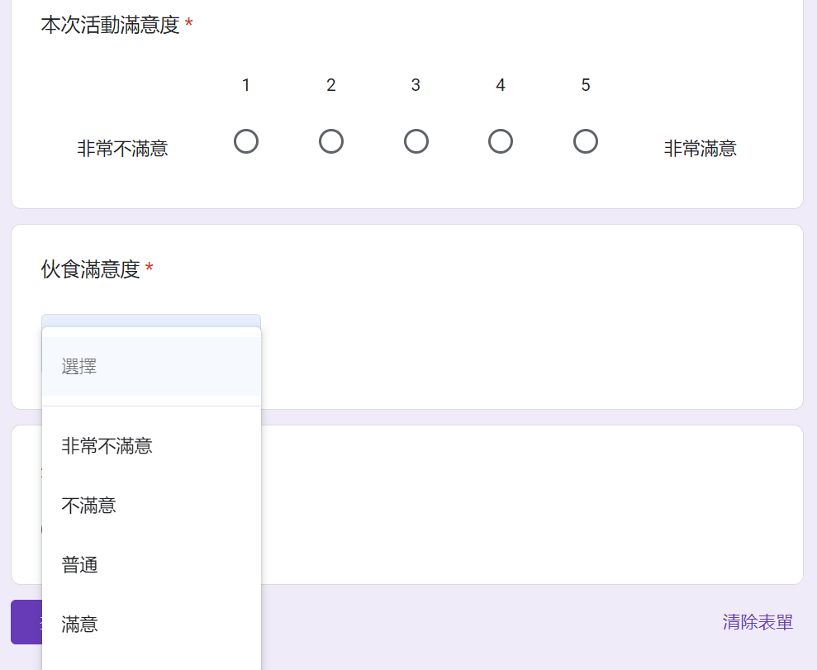Screen dimensions: 817x670
Task: Click the number 1 label above the scale
Action: [246, 85]
